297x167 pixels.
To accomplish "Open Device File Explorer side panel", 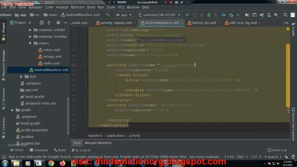I will [293, 124].
